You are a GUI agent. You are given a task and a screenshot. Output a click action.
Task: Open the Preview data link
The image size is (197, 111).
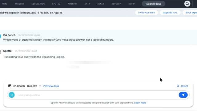[51, 86]
